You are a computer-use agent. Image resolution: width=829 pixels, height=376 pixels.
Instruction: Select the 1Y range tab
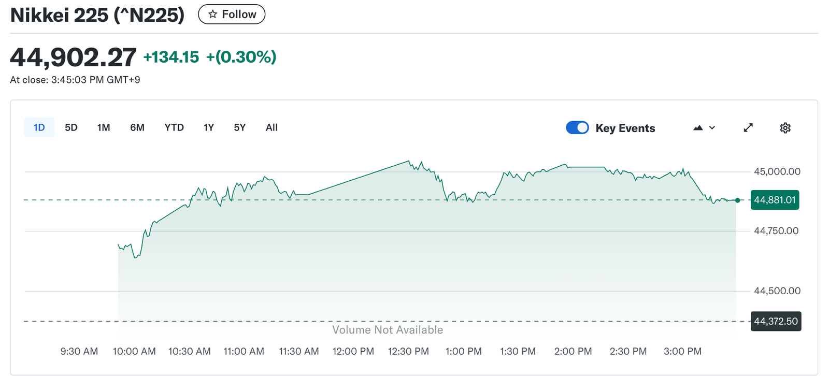point(208,127)
